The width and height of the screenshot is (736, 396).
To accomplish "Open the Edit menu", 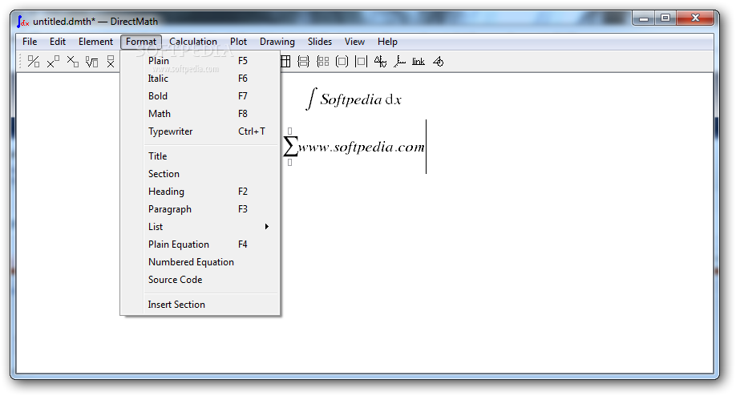I will pyautogui.click(x=58, y=42).
